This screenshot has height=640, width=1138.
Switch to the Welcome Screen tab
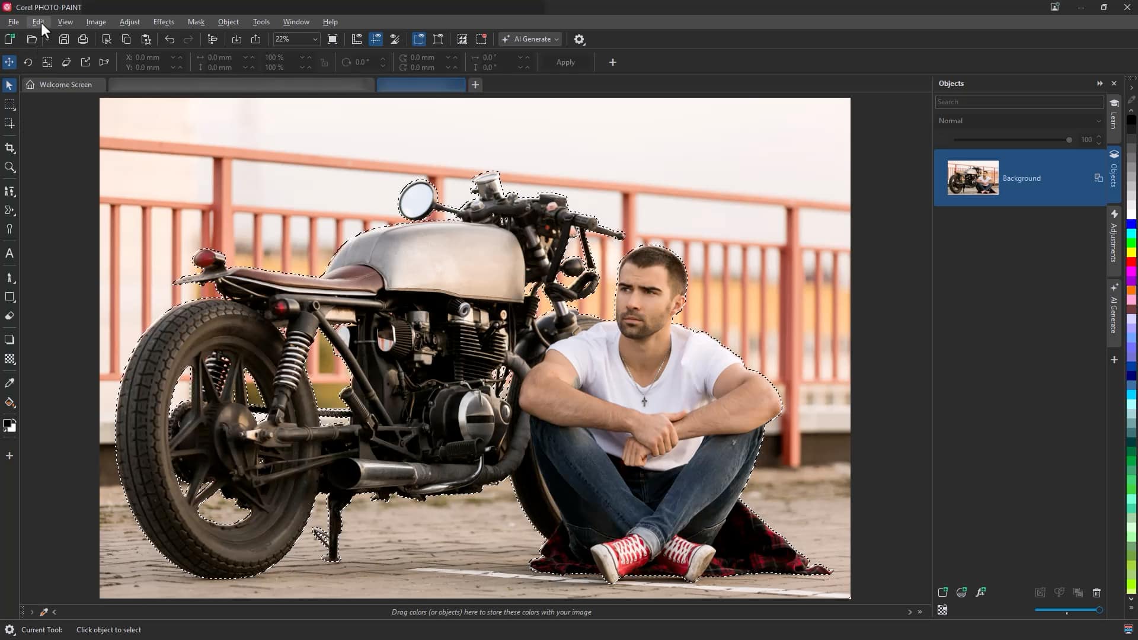pyautogui.click(x=65, y=85)
